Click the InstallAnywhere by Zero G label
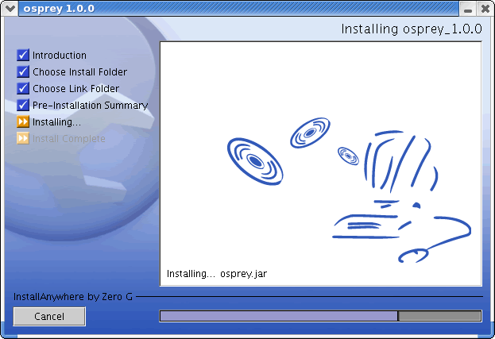The width and height of the screenshot is (495, 339). coord(73,297)
